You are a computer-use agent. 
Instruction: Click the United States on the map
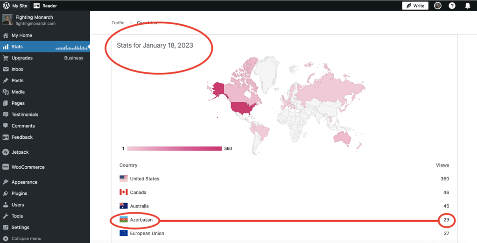click(x=242, y=108)
